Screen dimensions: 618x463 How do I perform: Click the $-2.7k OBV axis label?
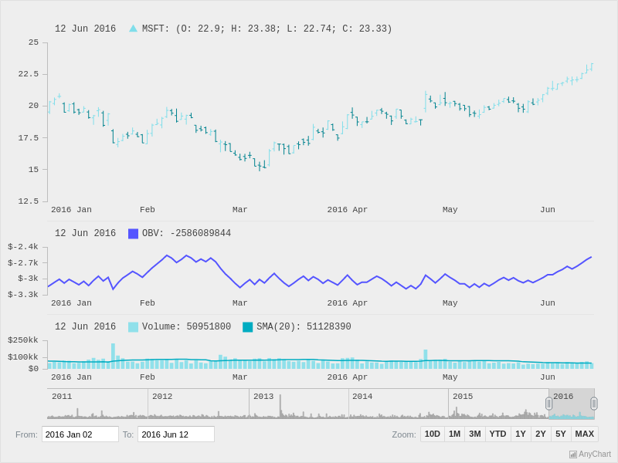(x=23, y=263)
